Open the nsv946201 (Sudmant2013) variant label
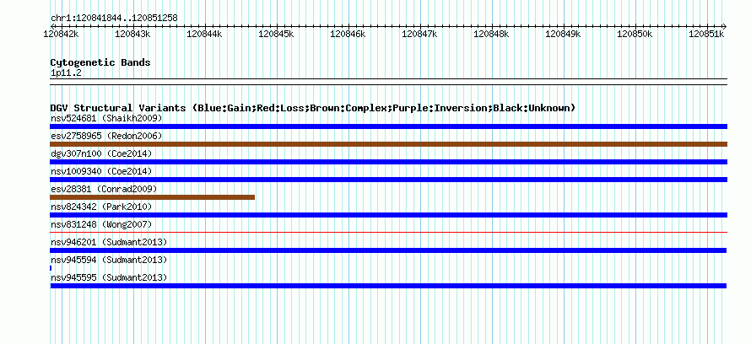751x344 pixels. pyautogui.click(x=109, y=242)
